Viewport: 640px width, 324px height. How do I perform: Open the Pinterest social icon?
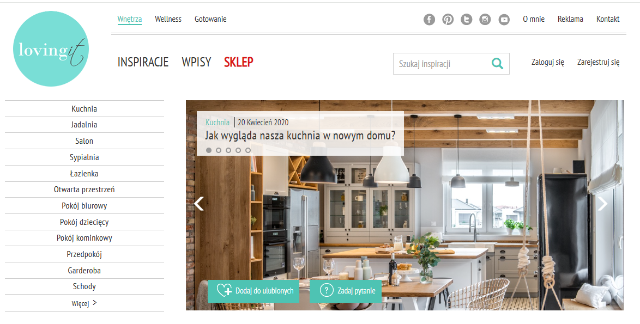tap(448, 19)
